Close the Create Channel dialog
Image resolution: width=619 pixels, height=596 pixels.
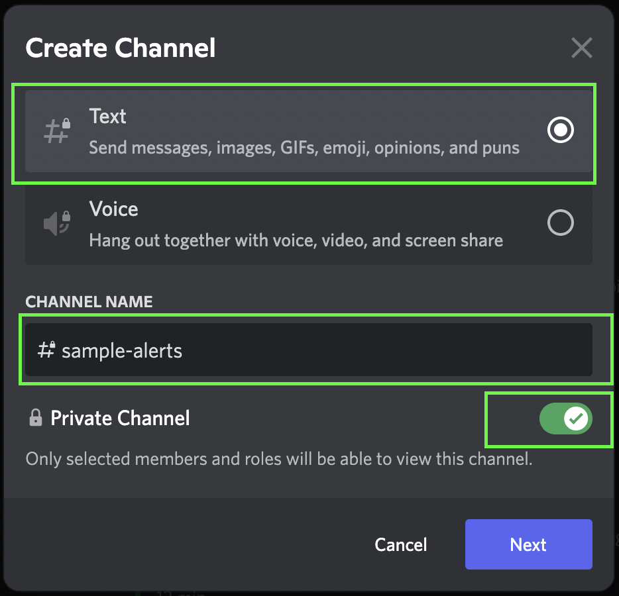coord(581,48)
